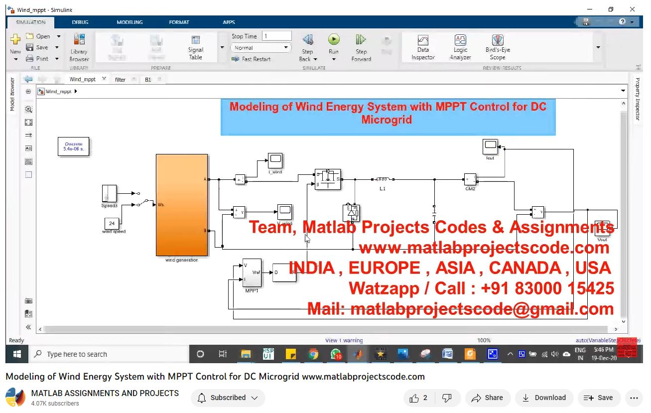
Task: Switch to the MODELING ribbon tab
Action: click(x=130, y=22)
